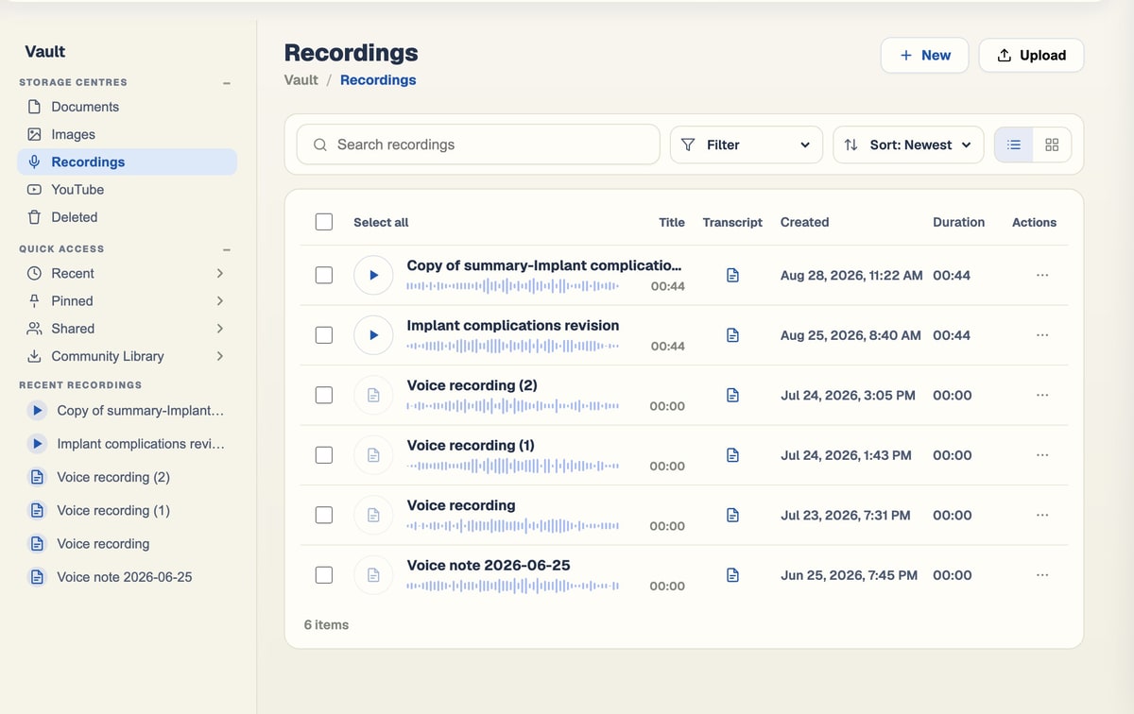1134x714 pixels.
Task: Open actions menu for Implant complications revision
Action: 1042,335
